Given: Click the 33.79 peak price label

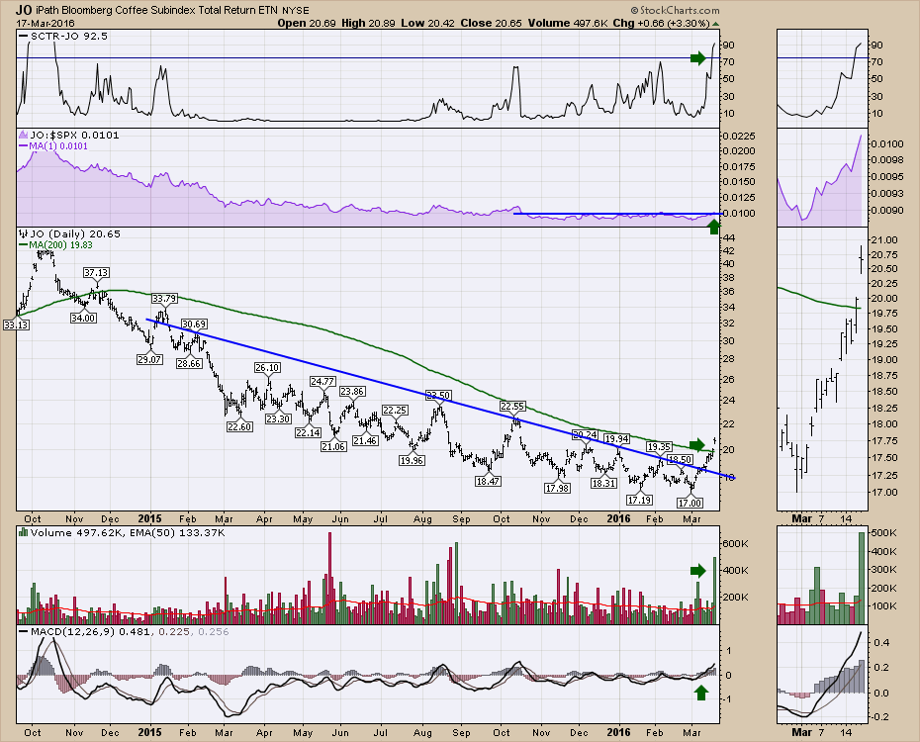Looking at the screenshot, I should [164, 299].
